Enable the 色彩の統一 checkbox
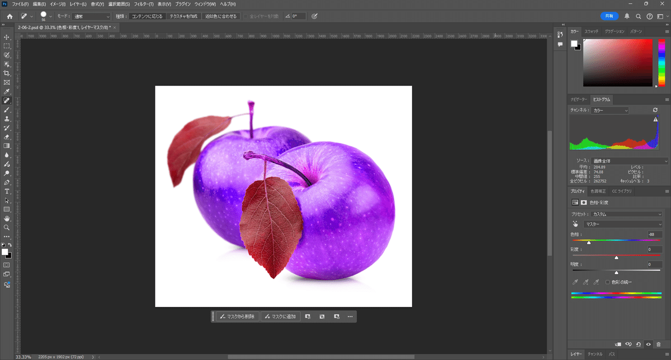 click(x=608, y=282)
